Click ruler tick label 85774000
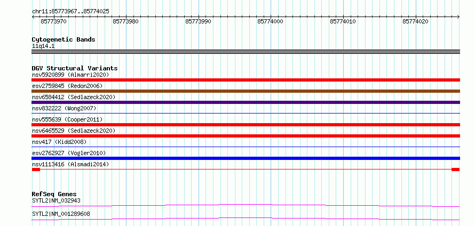Screen dimensions: 475x226 (x=270, y=21)
